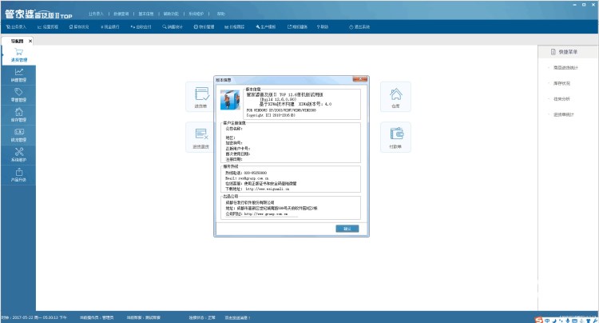Open 钱流管理 money icon in sidebar
Screen dimensions: 599x323
click(18, 135)
